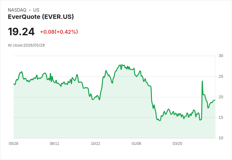
Task: Click the 10 y-axis price label
Action: [x=221, y=138]
